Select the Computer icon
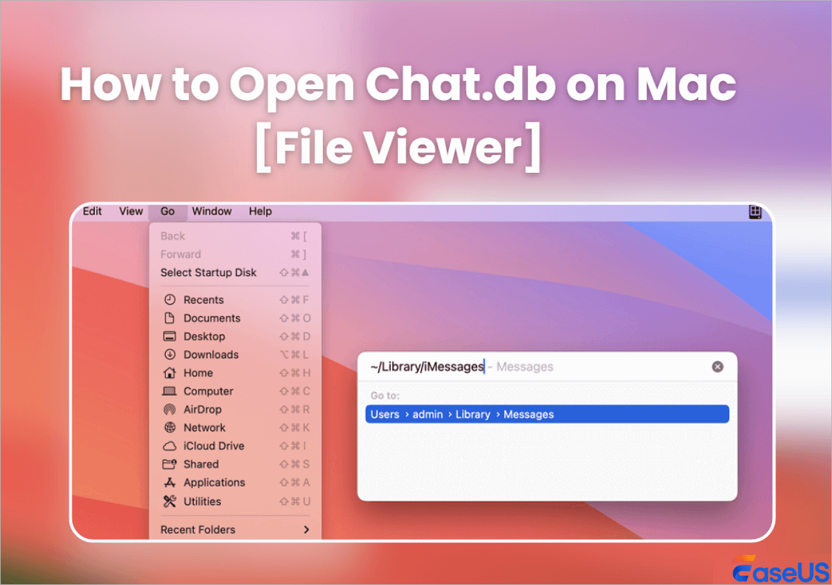 (x=170, y=391)
